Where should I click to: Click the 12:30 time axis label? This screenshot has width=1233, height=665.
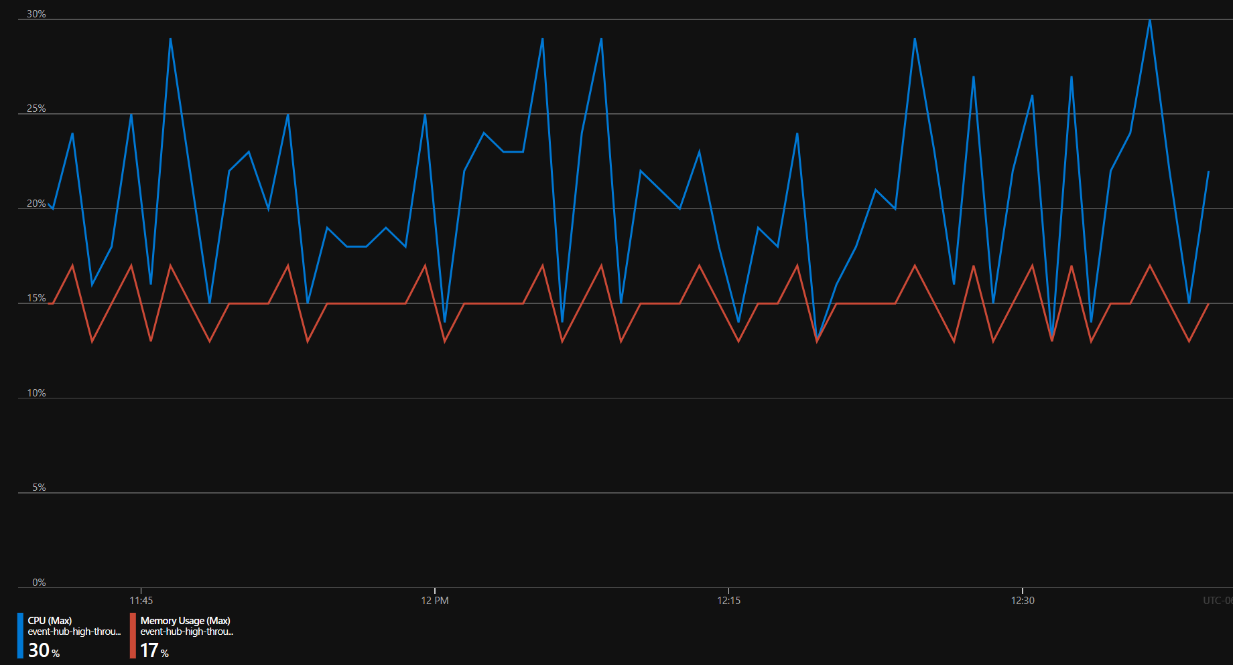coord(1023,601)
